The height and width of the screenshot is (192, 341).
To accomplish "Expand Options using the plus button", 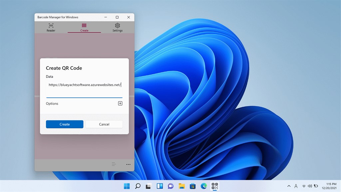I will tap(120, 103).
